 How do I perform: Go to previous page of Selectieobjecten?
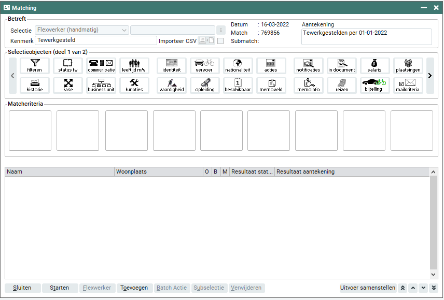(13, 76)
